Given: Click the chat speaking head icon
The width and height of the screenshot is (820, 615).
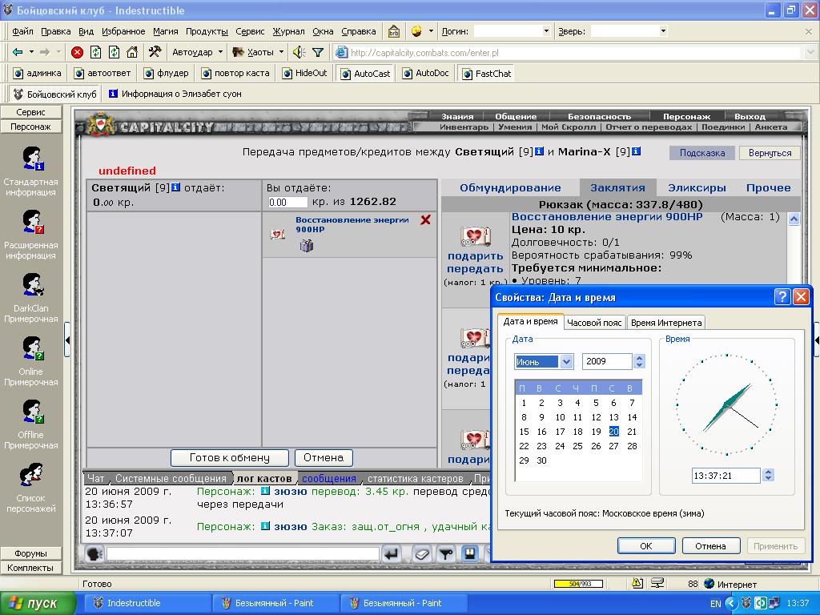Looking at the screenshot, I should pos(94,554).
